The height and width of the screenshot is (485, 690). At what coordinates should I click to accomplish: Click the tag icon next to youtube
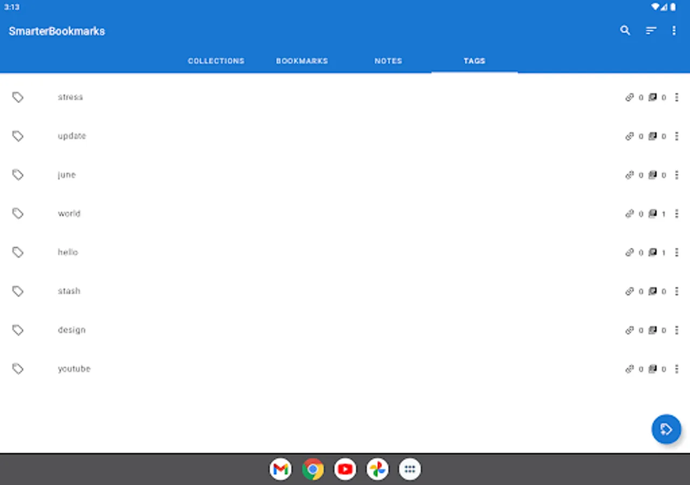[x=18, y=369]
